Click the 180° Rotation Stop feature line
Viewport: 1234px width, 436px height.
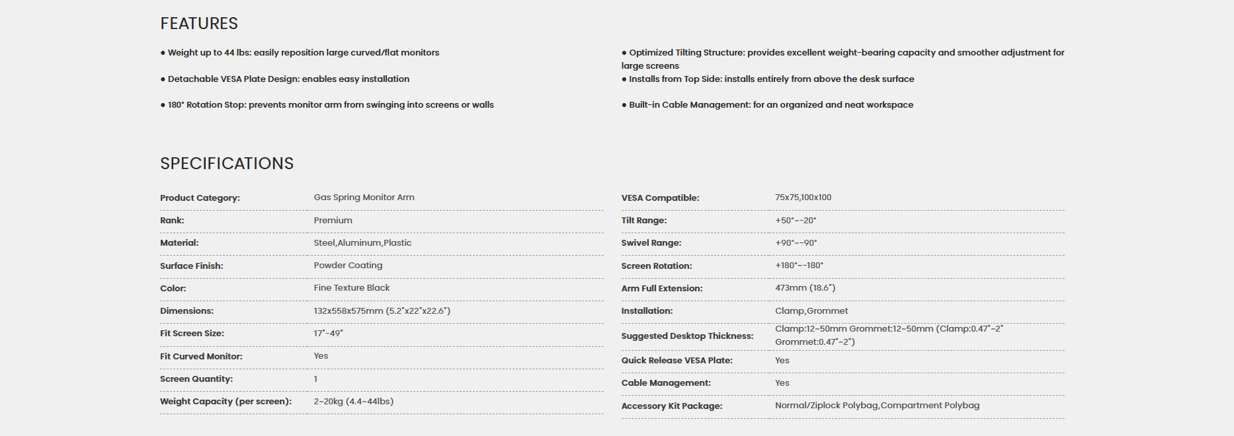327,105
